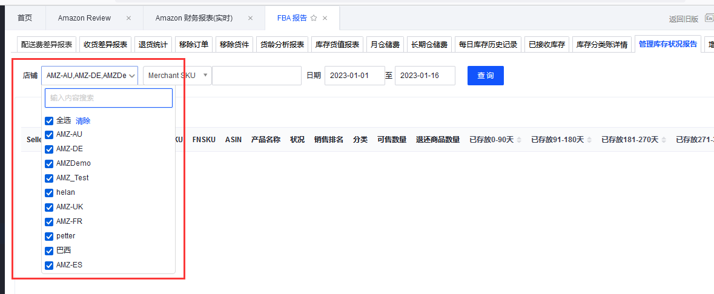Switch to the Amazon Review tab
The height and width of the screenshot is (294, 714).
pyautogui.click(x=84, y=18)
